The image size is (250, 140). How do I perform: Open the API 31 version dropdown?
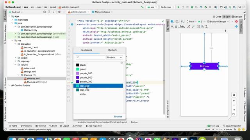[x=202, y=22]
